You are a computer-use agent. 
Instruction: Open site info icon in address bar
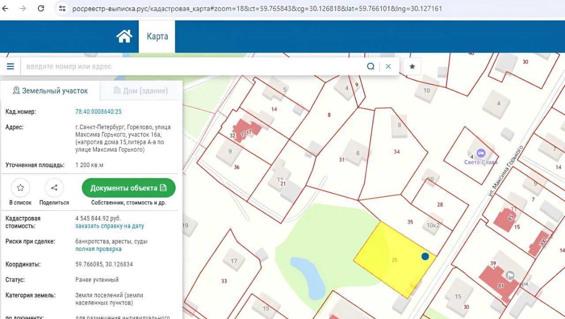[62, 8]
